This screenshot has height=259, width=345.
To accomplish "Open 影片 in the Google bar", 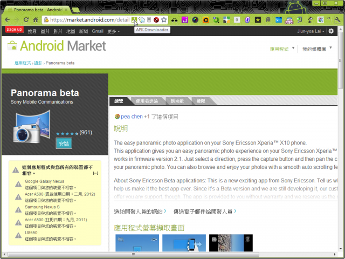I will point(58,31).
